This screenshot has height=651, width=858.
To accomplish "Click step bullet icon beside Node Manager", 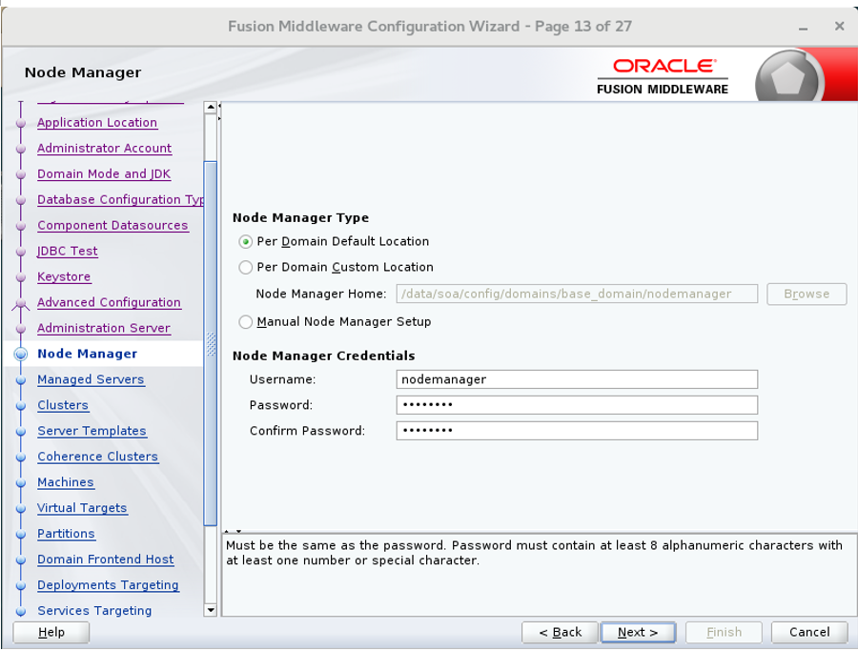I will pyautogui.click(x=21, y=354).
